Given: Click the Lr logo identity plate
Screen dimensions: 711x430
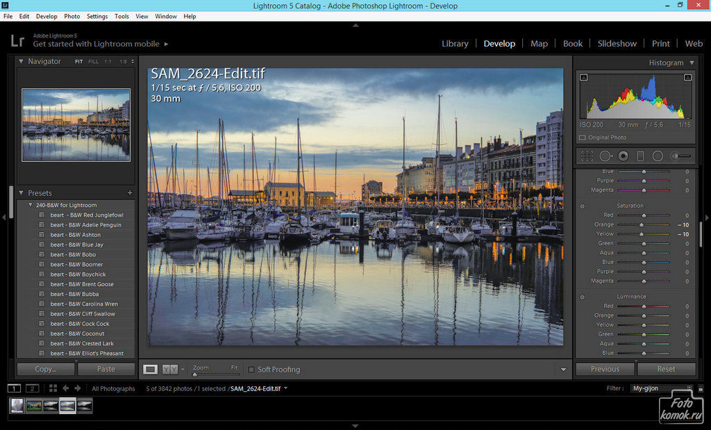Looking at the screenshot, I should (17, 41).
